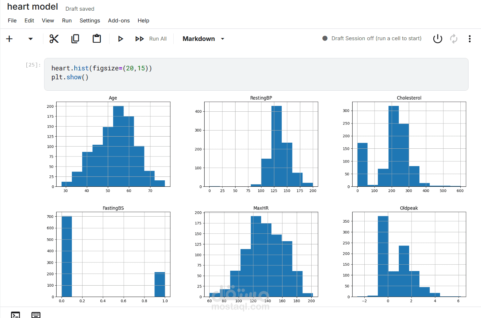Viewport: 481px width, 318px height.
Task: Click the Draft Session off status indicator
Action: pos(372,38)
